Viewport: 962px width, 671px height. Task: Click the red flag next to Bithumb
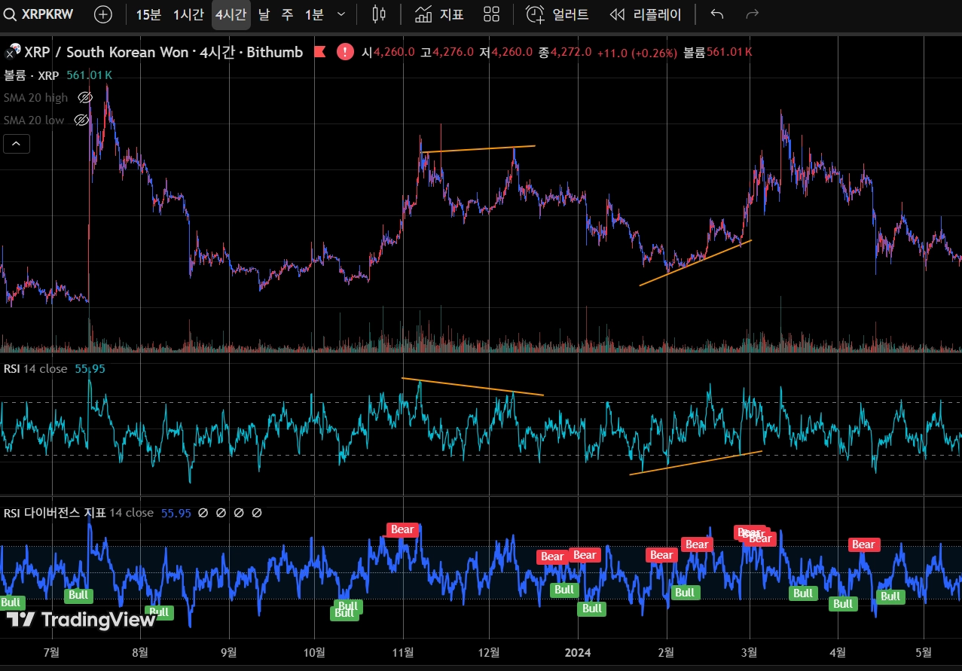(319, 52)
